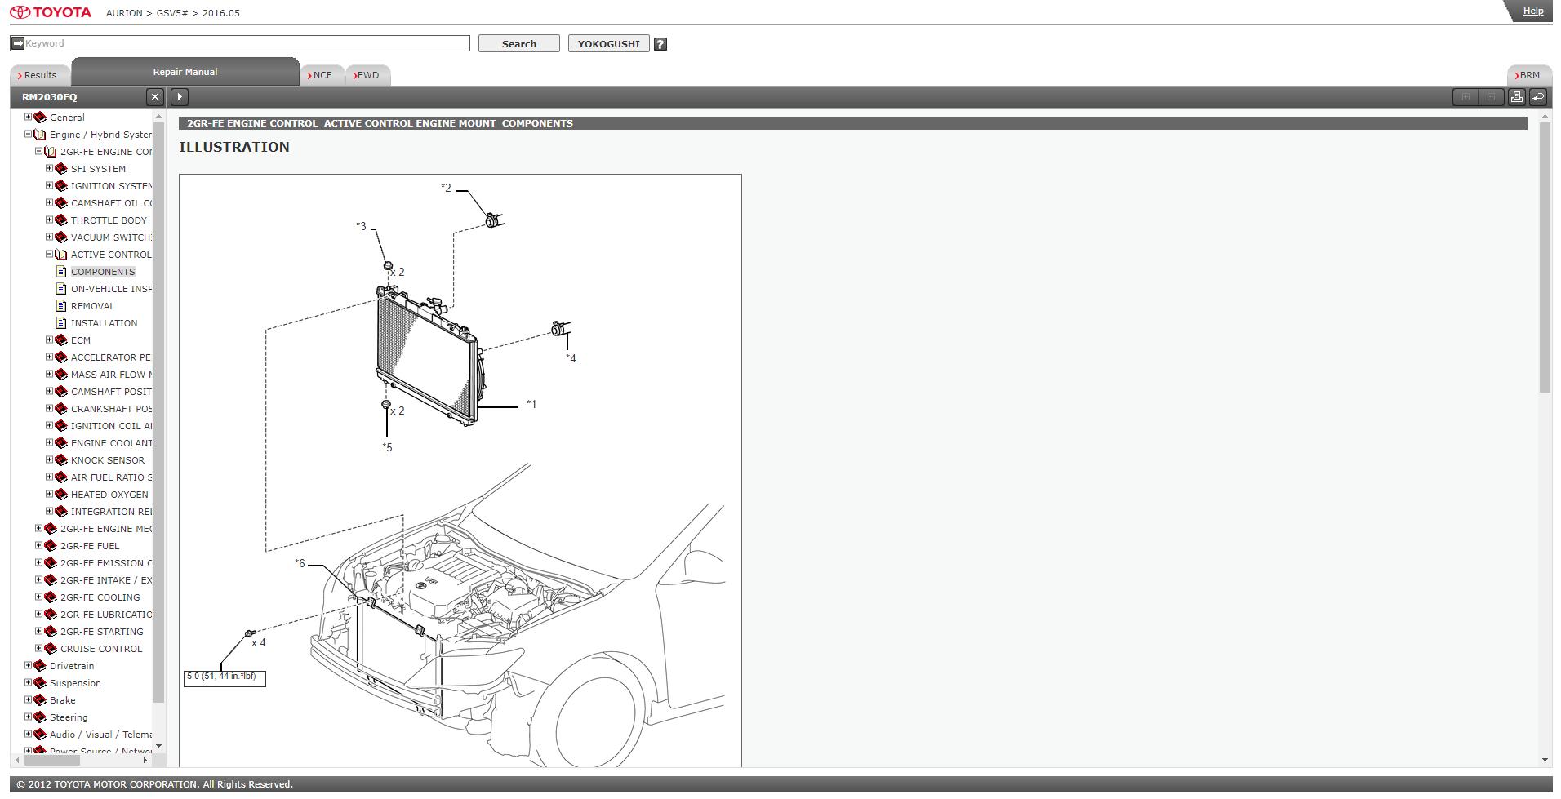
Task: Click the book icon beside KNOCK SENSOR
Action: click(x=60, y=460)
